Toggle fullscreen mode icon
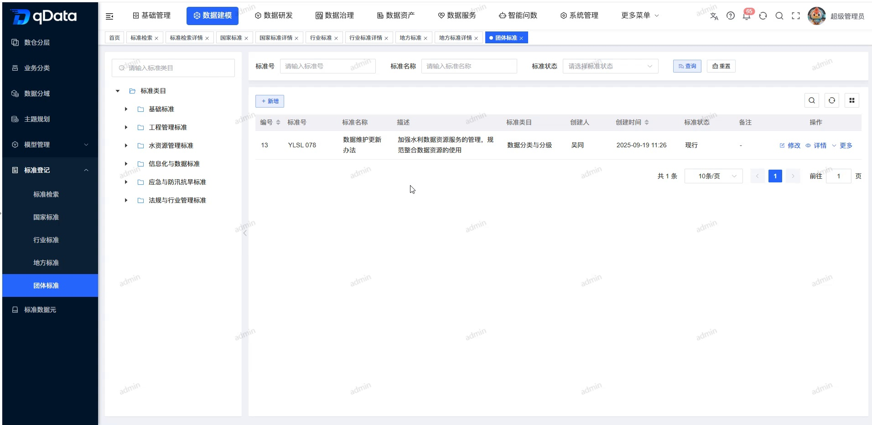Viewport: 872px width, 425px height. pyautogui.click(x=796, y=16)
